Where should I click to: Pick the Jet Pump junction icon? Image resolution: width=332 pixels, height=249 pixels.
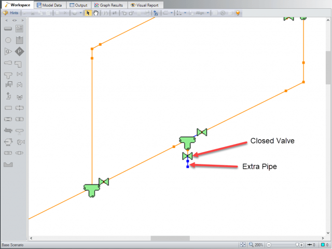[x=21, y=142]
